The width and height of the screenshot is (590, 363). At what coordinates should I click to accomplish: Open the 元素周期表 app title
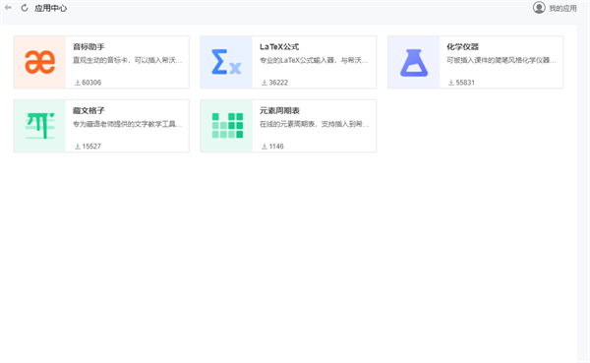pyautogui.click(x=279, y=111)
